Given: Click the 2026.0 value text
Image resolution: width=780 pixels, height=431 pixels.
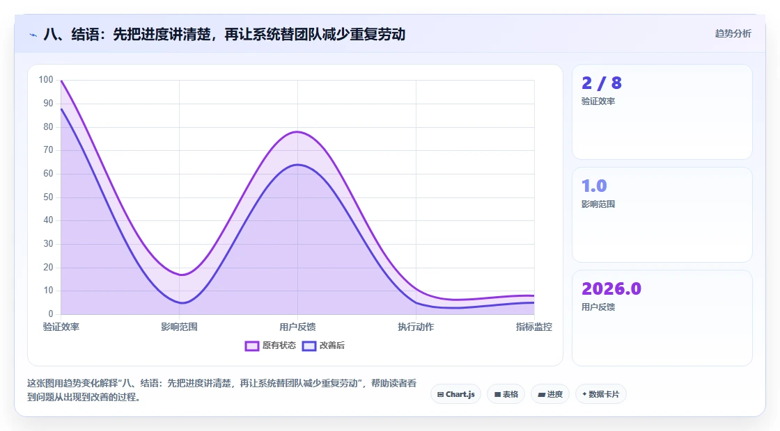Looking at the screenshot, I should click(x=611, y=289).
